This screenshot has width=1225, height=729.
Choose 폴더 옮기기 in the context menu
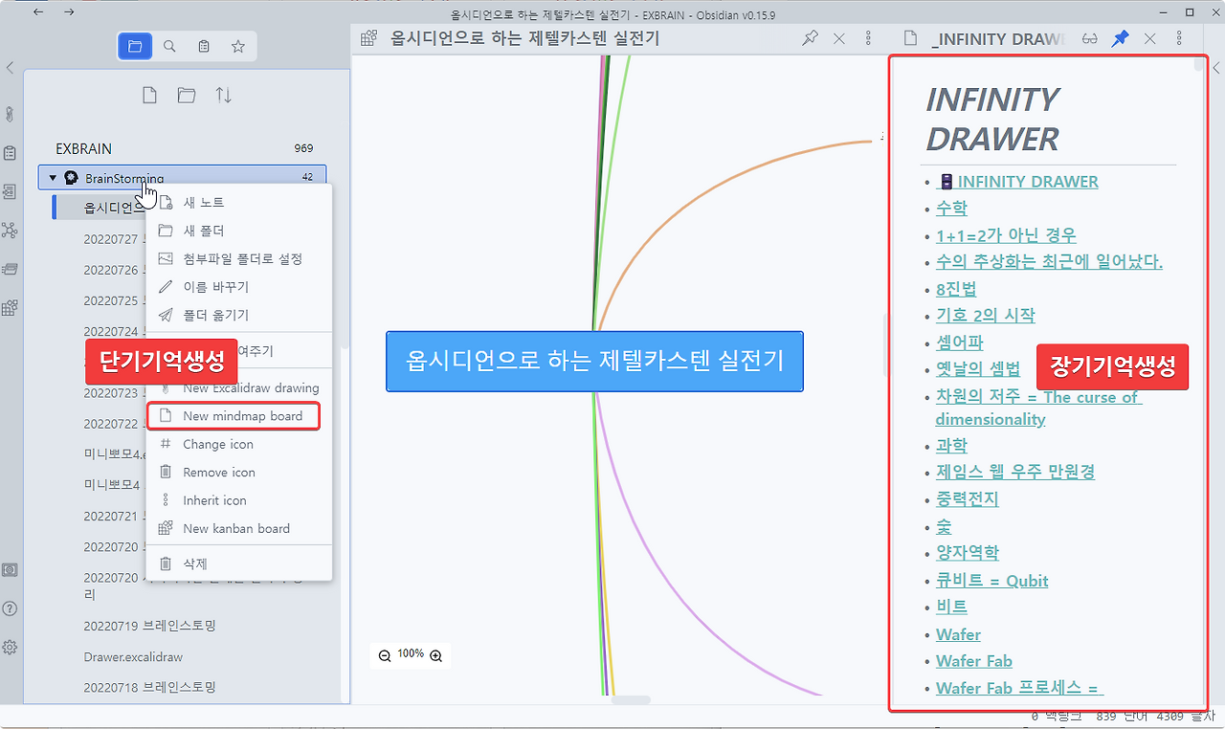coord(238,315)
